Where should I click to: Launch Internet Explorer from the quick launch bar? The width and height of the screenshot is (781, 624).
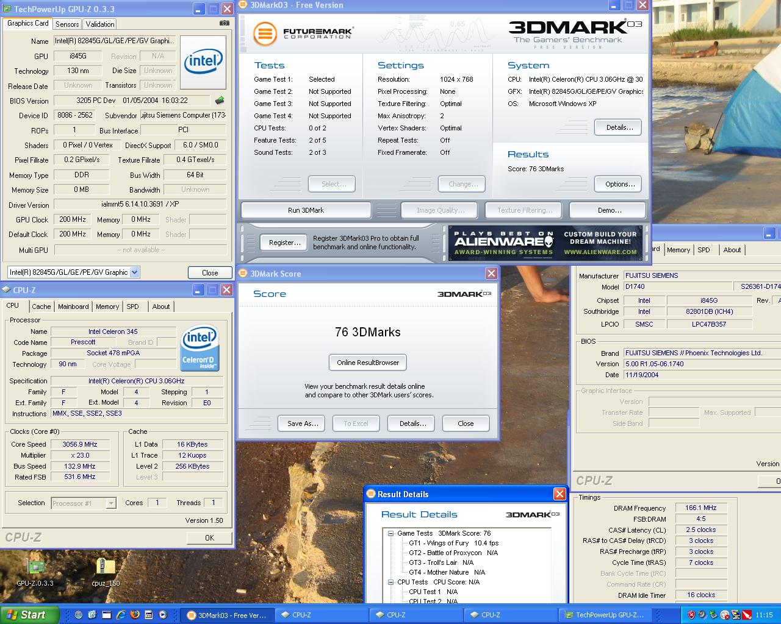point(121,615)
